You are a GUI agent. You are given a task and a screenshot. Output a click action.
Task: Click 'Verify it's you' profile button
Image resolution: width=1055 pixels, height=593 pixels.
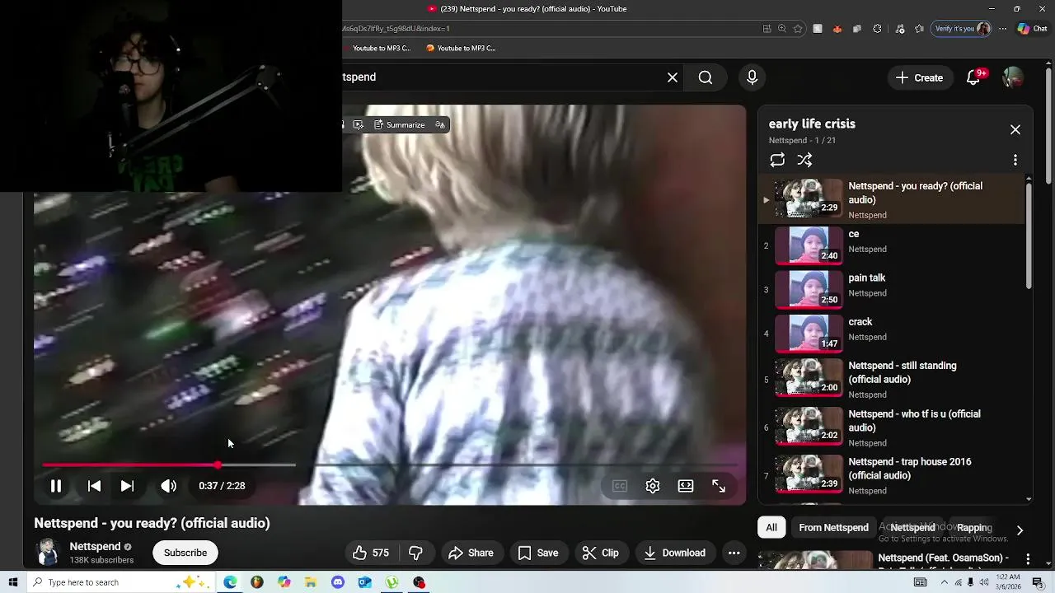click(x=962, y=29)
